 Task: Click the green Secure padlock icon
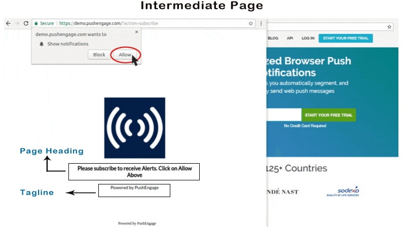coord(36,23)
